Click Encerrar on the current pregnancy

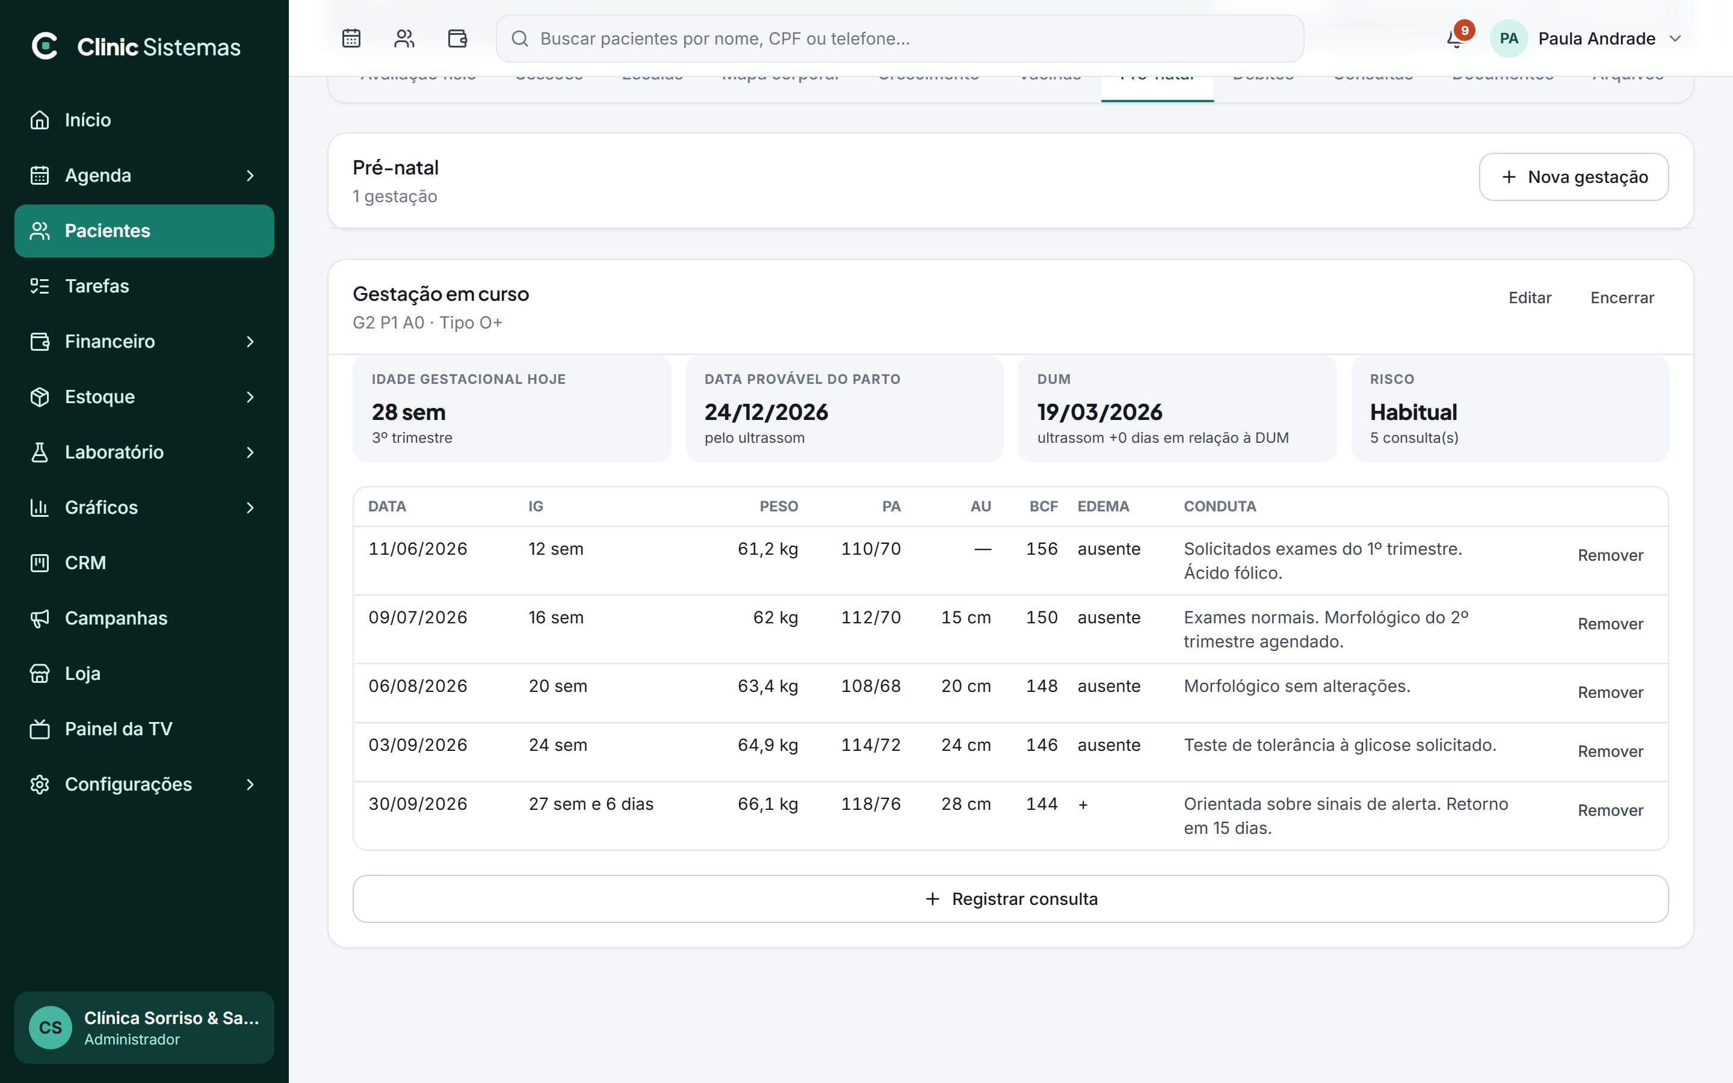[x=1622, y=298]
